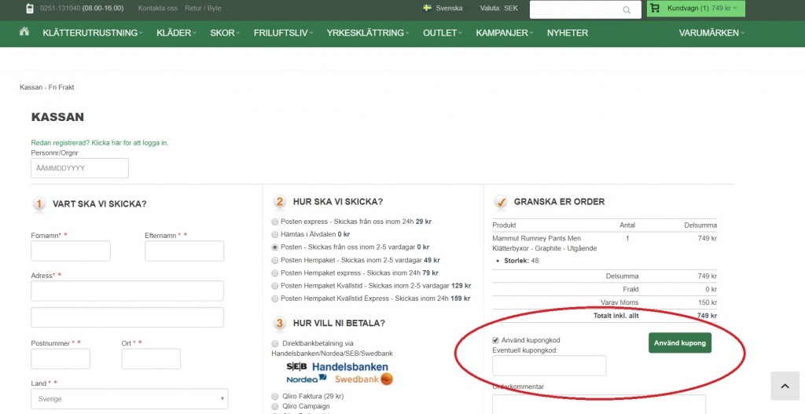Click the Personnr/Orgnr input field
Viewport: 805px width, 414px height.
79,168
